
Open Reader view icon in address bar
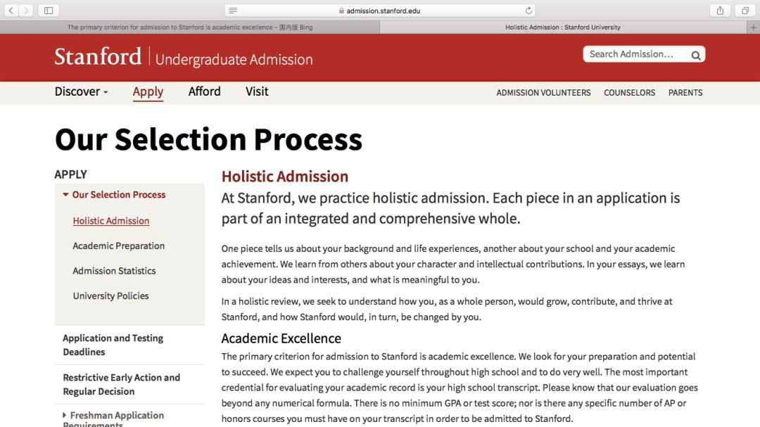[233, 10]
